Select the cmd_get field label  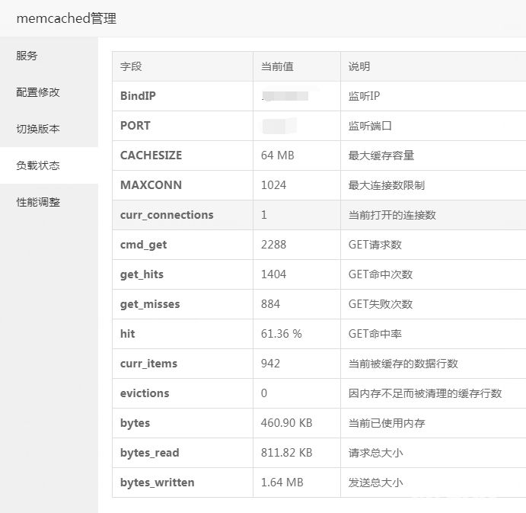pyautogui.click(x=143, y=245)
